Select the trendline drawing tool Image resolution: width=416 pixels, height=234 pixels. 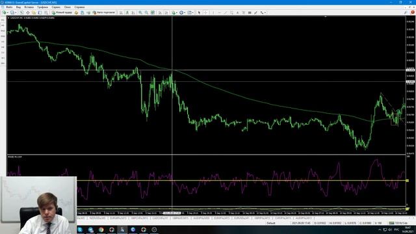(x=226, y=12)
